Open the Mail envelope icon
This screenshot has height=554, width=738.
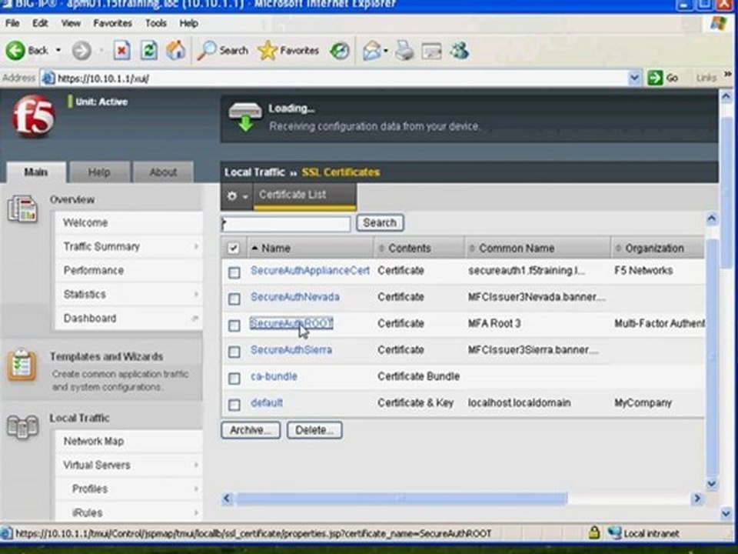371,51
